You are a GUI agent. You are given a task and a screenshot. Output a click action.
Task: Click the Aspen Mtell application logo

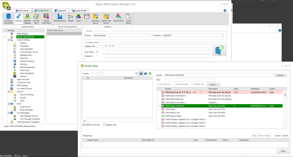(x=6, y=6)
